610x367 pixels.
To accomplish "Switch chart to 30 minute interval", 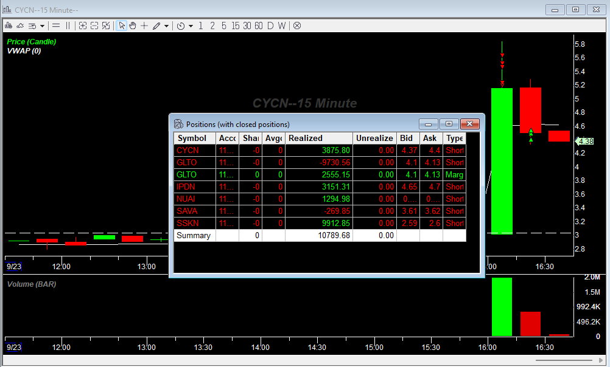I will tap(247, 26).
